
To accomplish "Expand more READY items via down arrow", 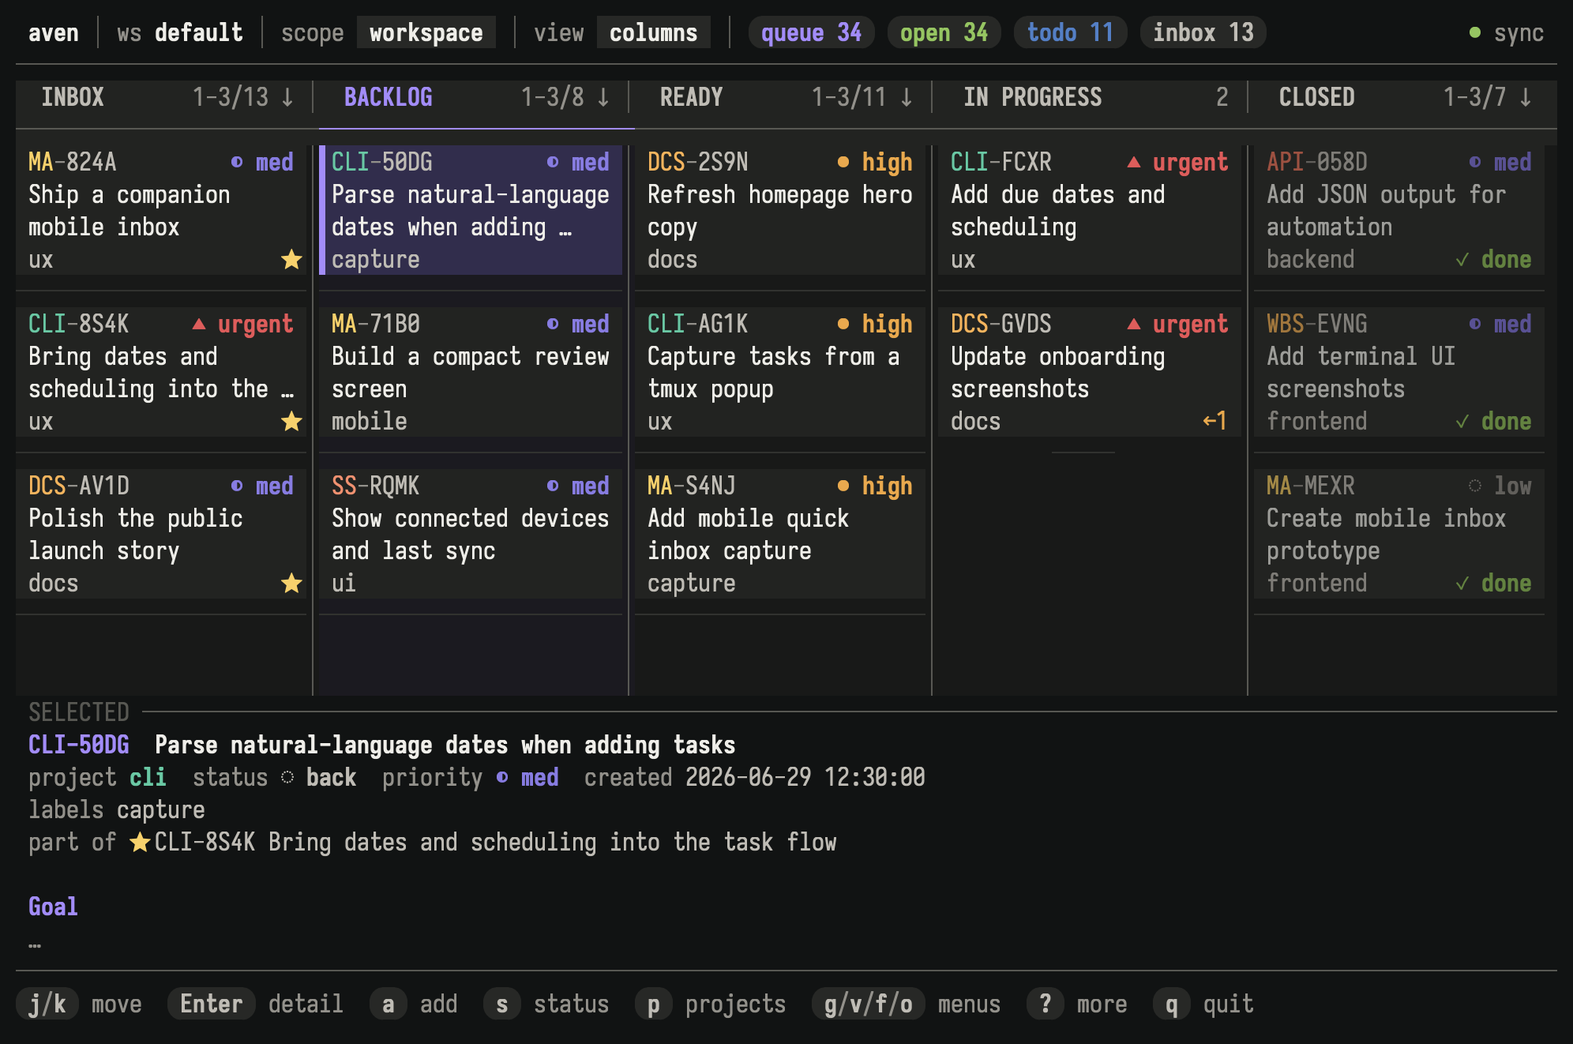I will click(x=907, y=97).
